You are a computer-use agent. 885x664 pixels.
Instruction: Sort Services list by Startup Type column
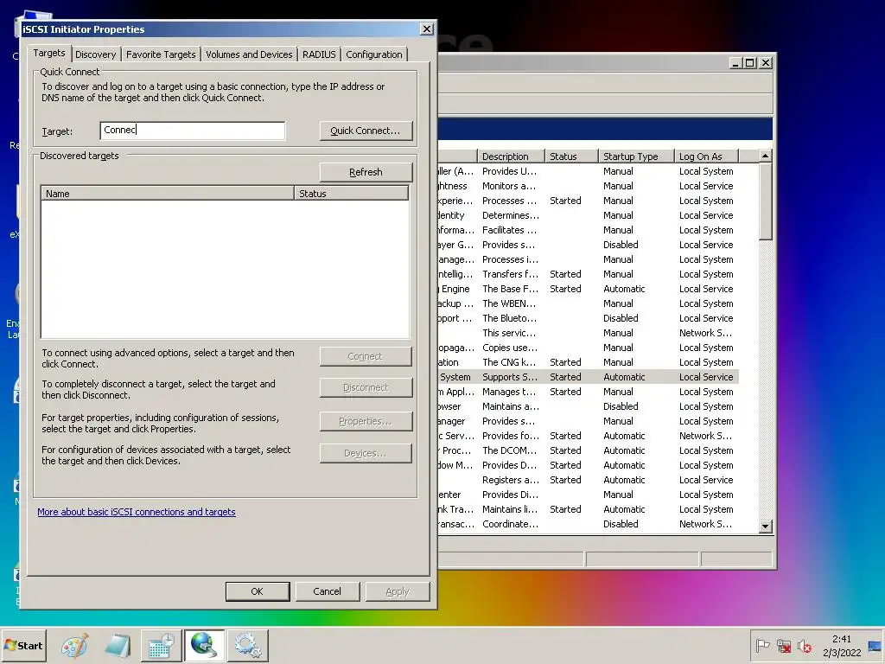click(x=636, y=156)
